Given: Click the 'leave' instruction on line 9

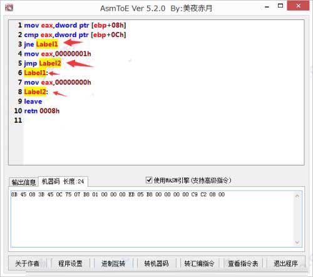Looking at the screenshot, I should [x=33, y=102].
